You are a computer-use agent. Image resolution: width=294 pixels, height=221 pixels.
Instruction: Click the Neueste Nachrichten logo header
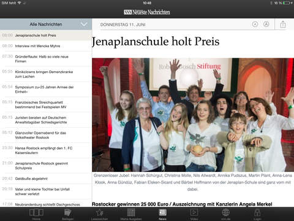pyautogui.click(x=147, y=12)
